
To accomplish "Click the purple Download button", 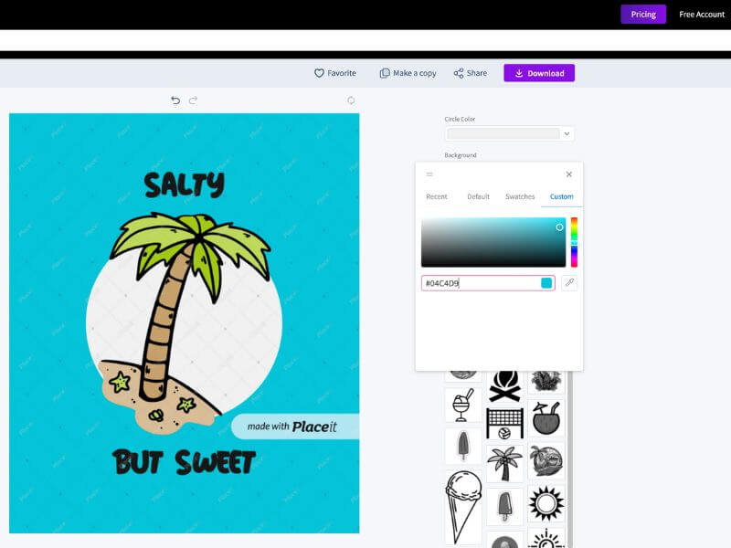I will tap(539, 73).
